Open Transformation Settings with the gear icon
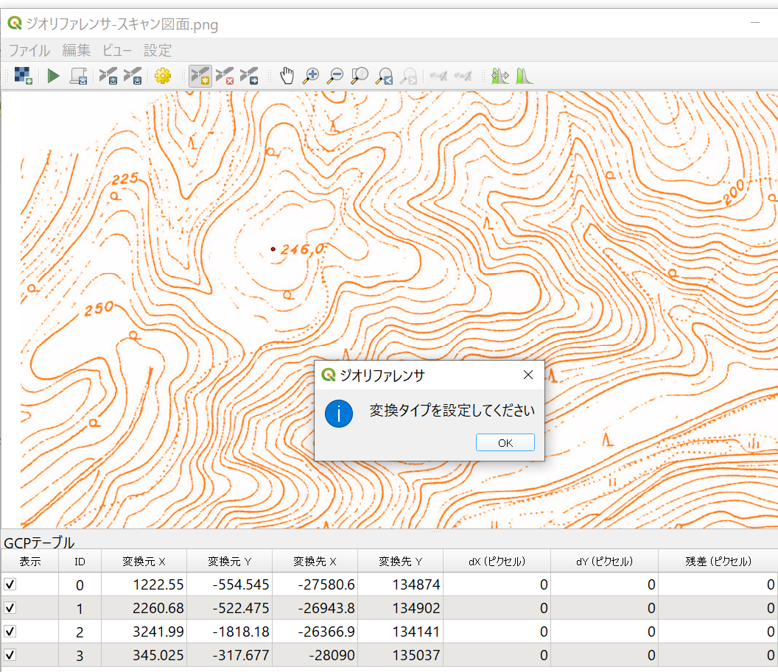778x672 pixels. (163, 76)
